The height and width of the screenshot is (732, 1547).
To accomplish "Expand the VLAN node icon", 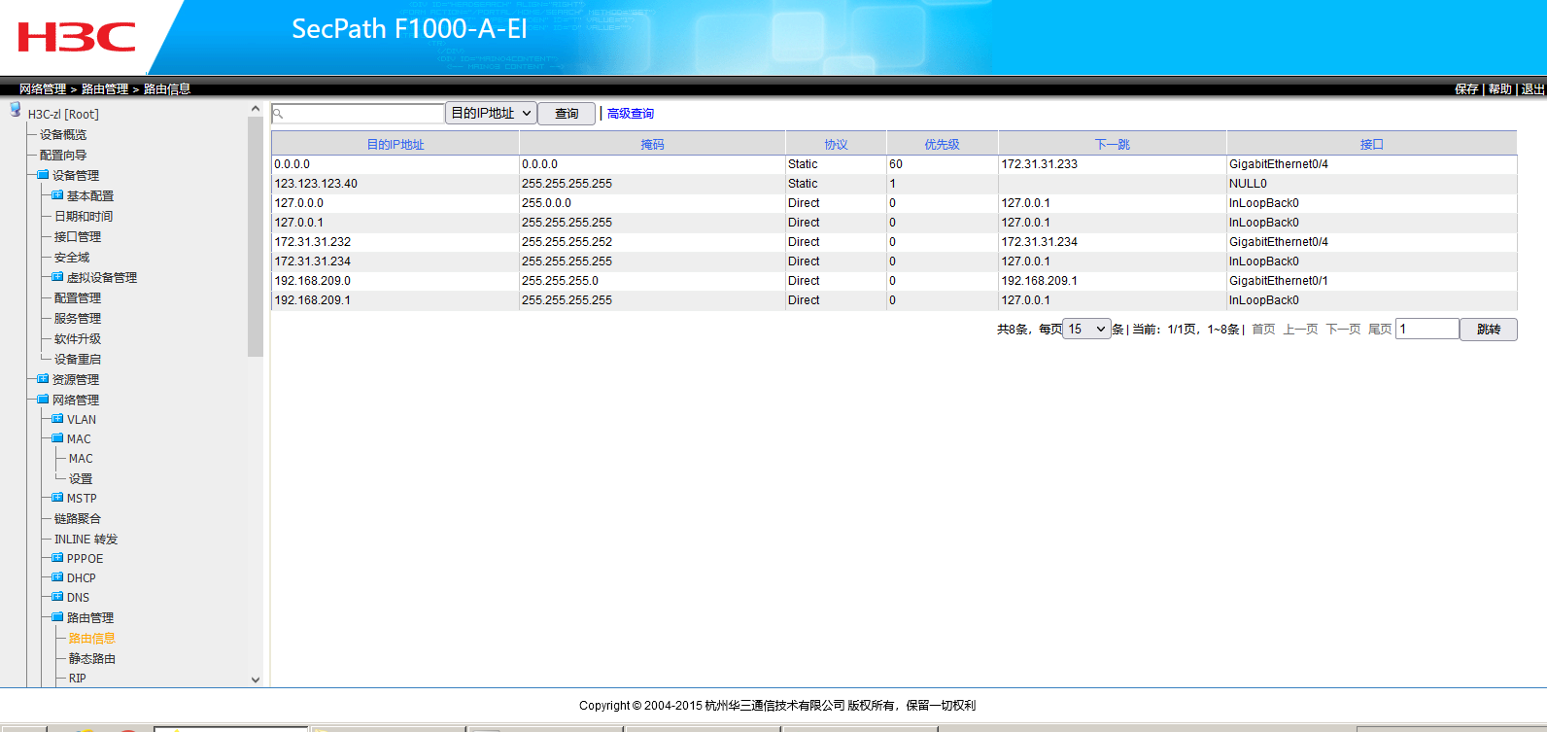I will 57,419.
